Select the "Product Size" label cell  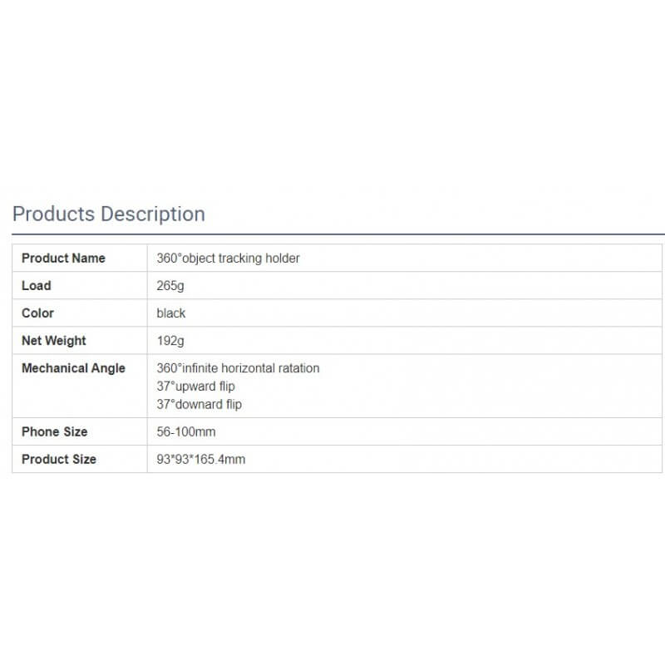tap(58, 459)
